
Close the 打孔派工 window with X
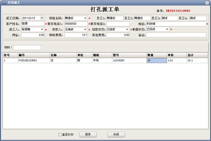206,2
